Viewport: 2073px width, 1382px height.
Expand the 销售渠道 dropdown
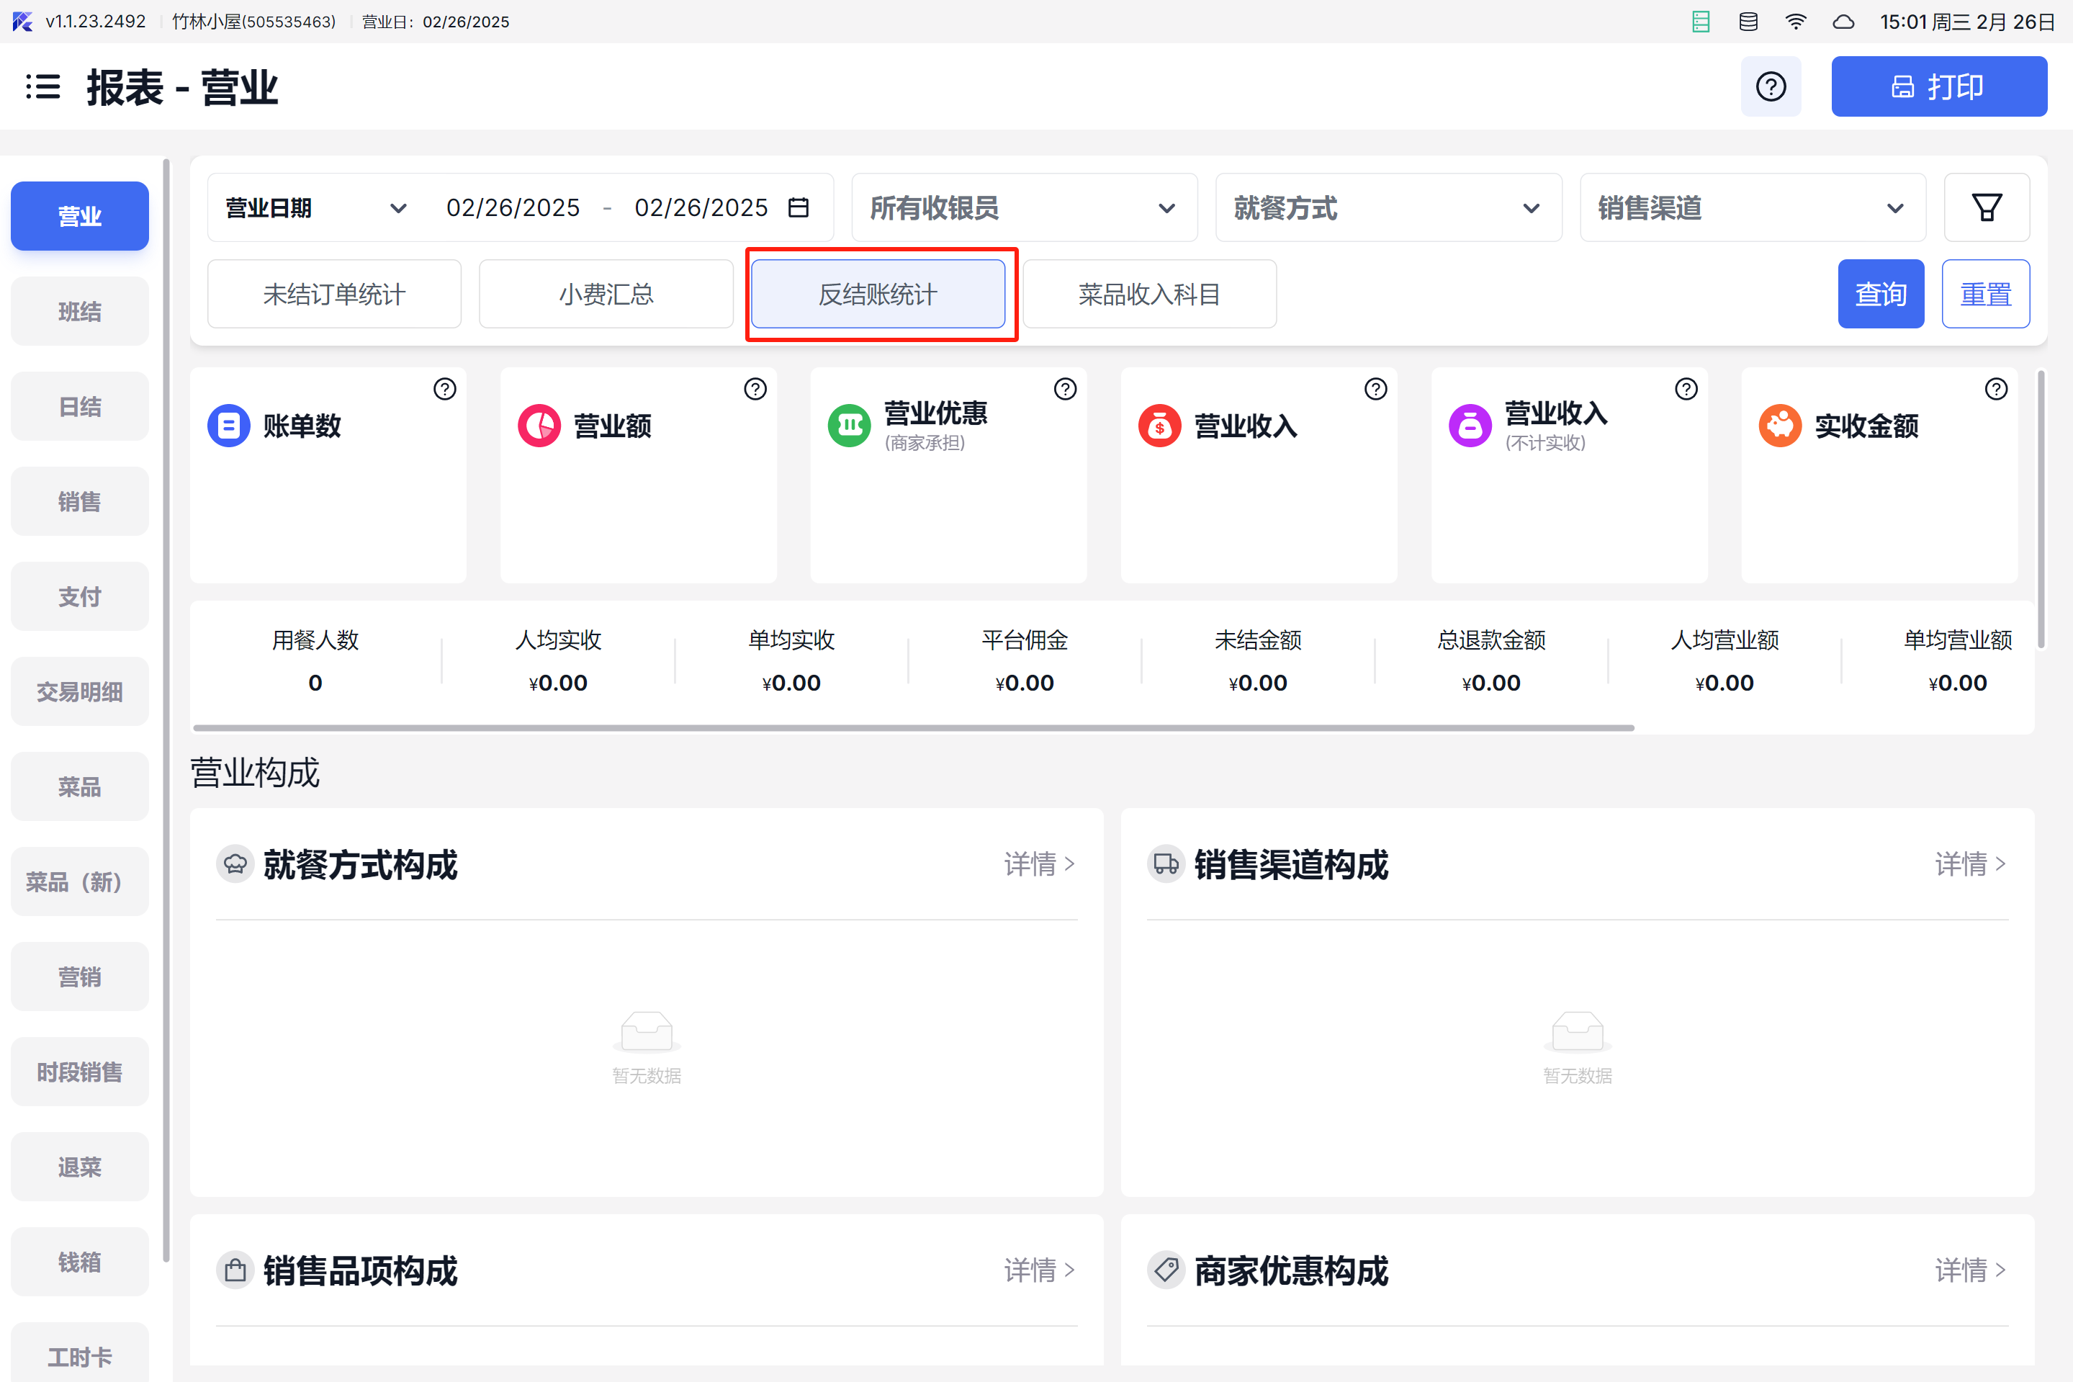[x=1753, y=208]
